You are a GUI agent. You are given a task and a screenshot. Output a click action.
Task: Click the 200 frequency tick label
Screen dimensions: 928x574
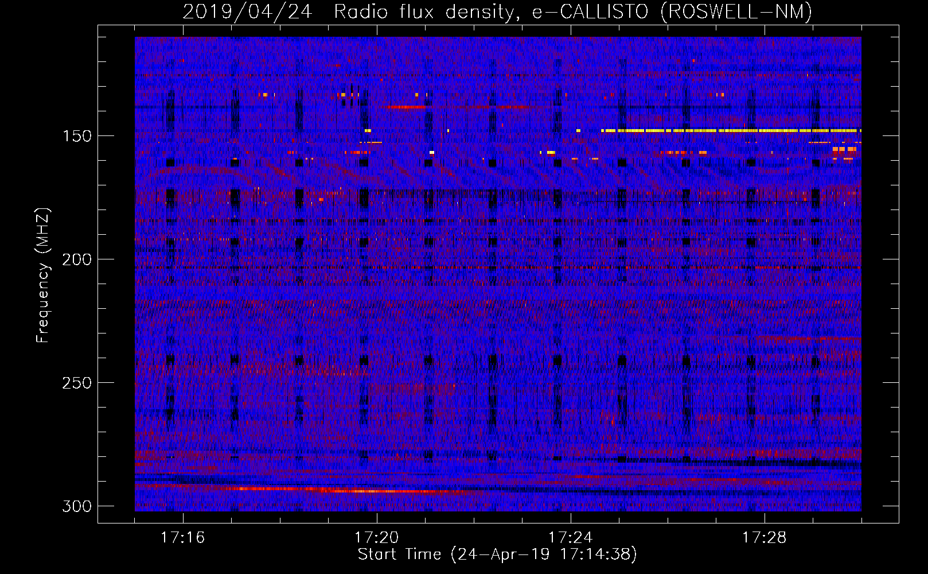77,259
